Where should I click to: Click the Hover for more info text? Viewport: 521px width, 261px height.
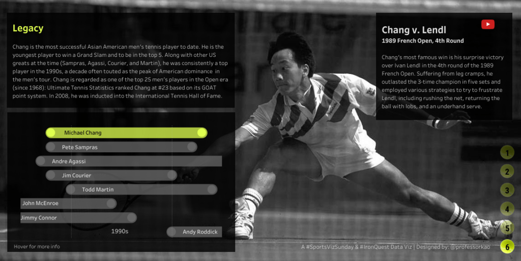coord(37,246)
